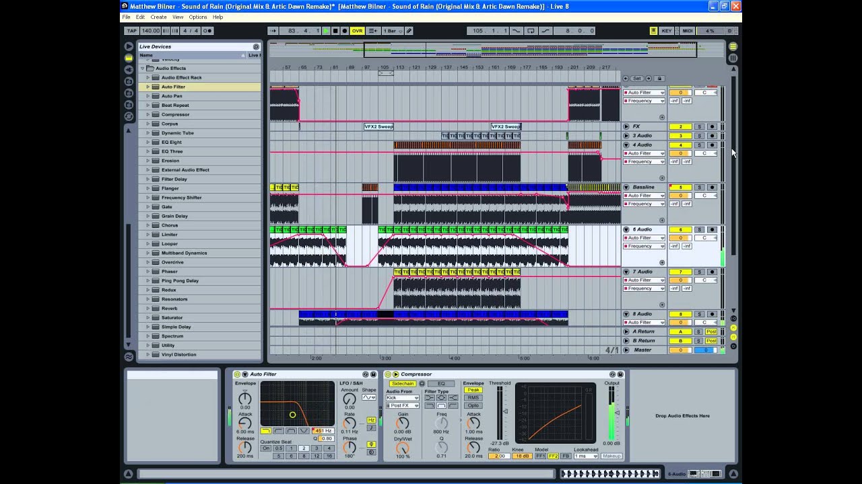Toggle track activator 6
The height and width of the screenshot is (484, 862).
point(680,230)
